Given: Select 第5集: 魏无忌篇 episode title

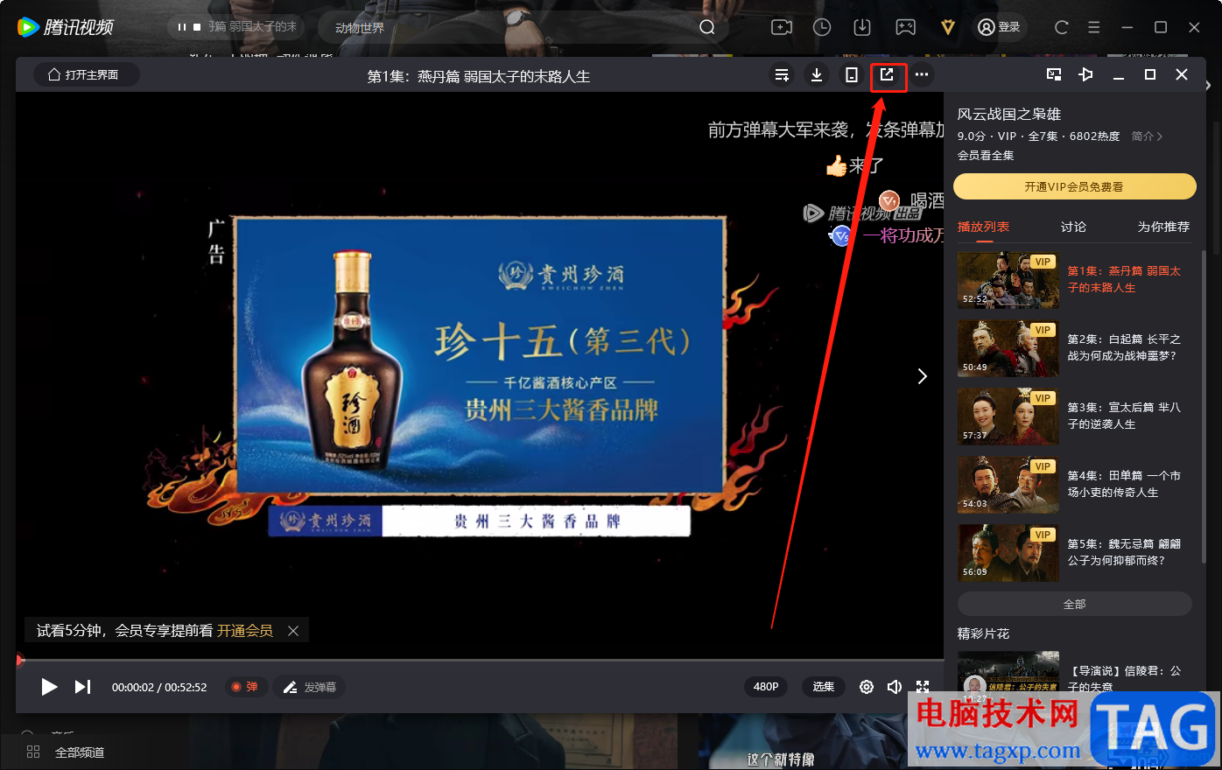Looking at the screenshot, I should (1124, 552).
